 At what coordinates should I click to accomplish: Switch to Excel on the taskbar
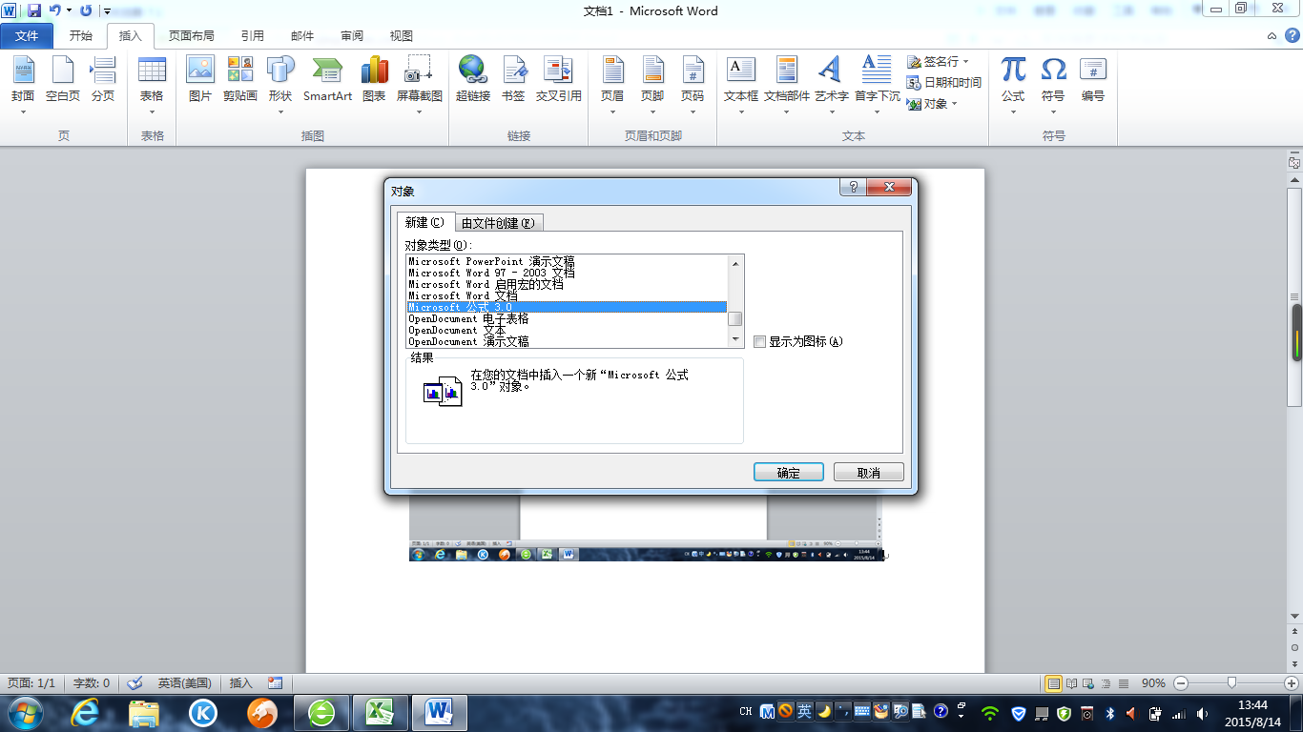coord(381,712)
